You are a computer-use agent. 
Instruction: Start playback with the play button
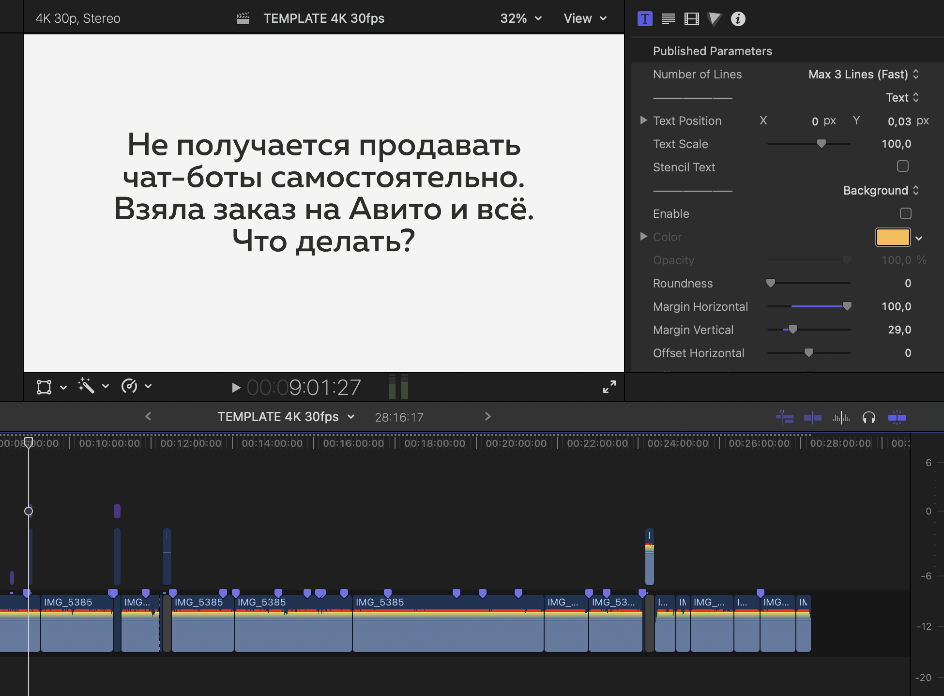click(236, 388)
